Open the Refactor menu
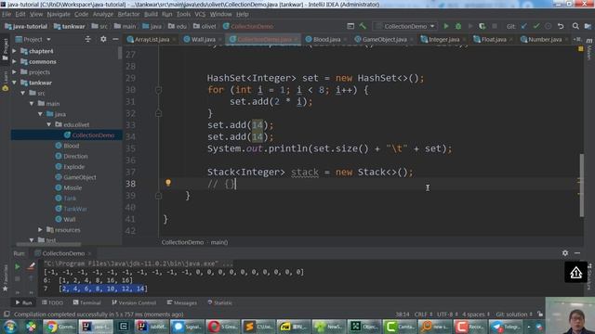The width and height of the screenshot is (595, 334). pos(128,14)
